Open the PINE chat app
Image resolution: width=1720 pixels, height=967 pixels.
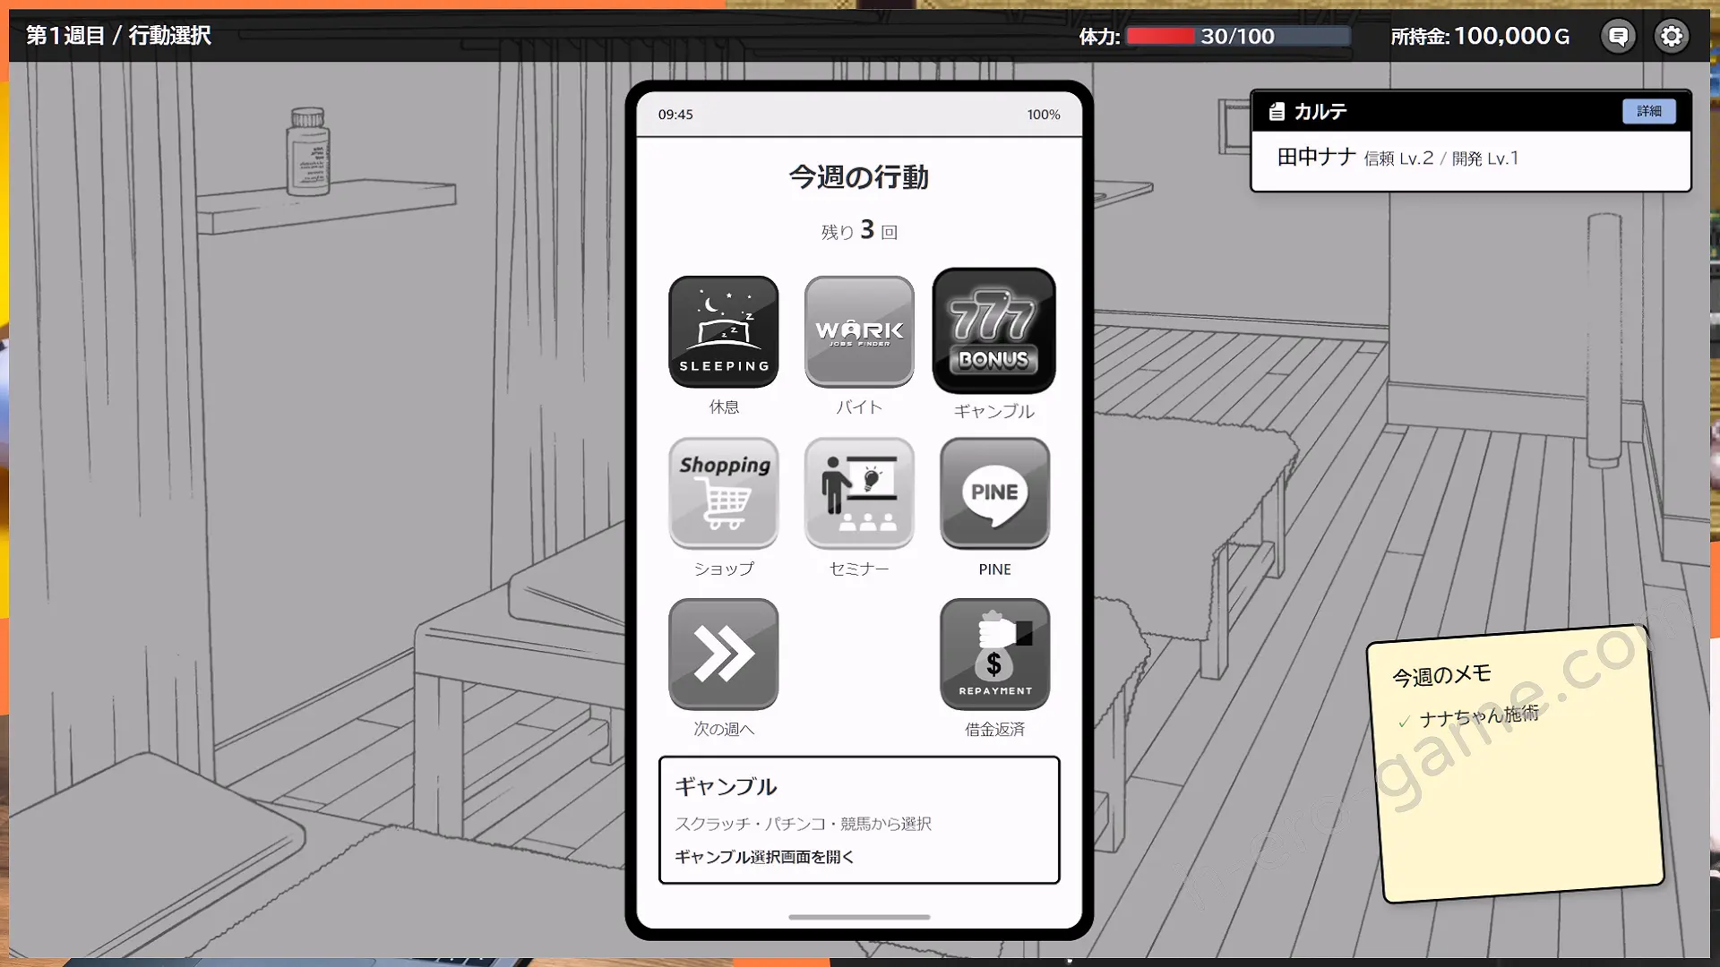coord(994,492)
